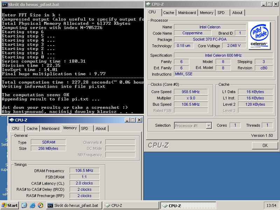Click the tRCD value 2 clocks
This screenshot has width=280, height=210.
point(84,189)
